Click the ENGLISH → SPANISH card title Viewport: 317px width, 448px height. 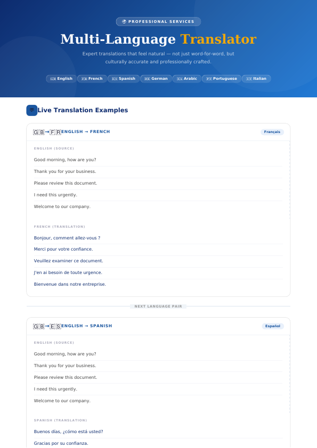tap(87, 326)
